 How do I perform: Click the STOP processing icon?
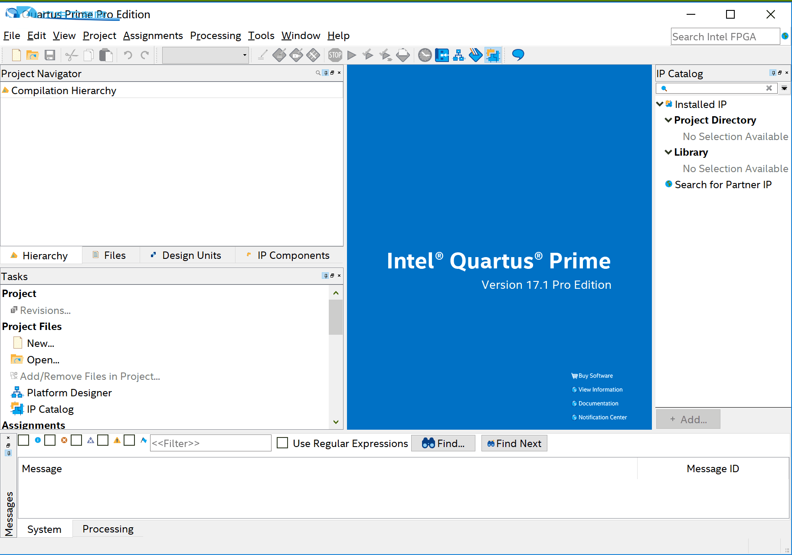point(335,55)
